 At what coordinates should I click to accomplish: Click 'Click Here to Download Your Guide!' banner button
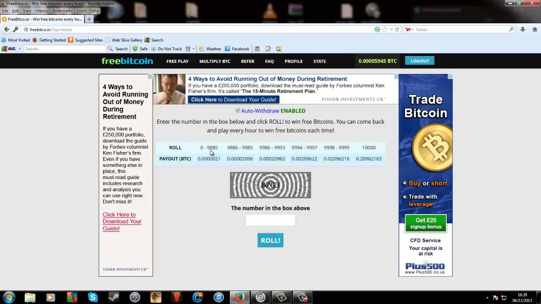pyautogui.click(x=233, y=100)
